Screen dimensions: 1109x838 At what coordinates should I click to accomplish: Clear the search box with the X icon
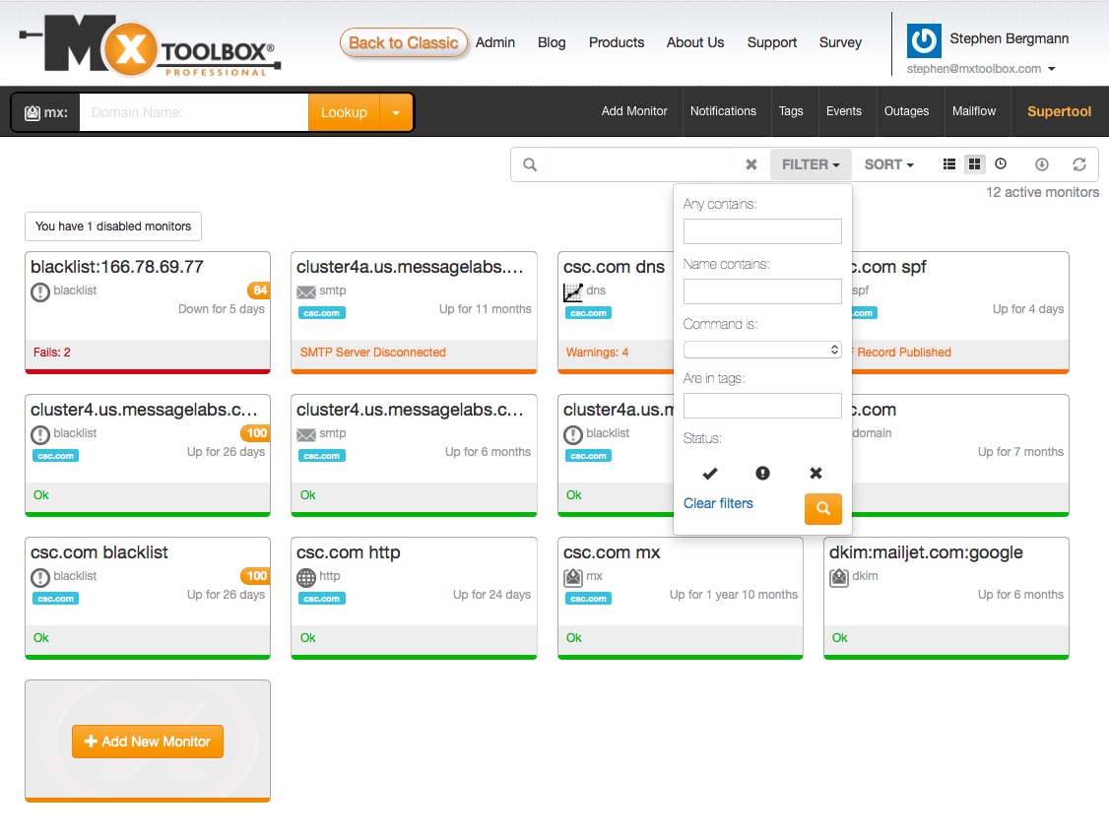[x=750, y=163]
